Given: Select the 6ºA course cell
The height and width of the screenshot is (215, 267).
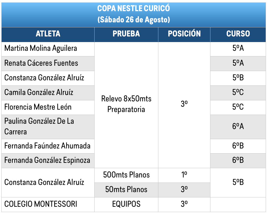Looking at the screenshot, I should (238, 127).
